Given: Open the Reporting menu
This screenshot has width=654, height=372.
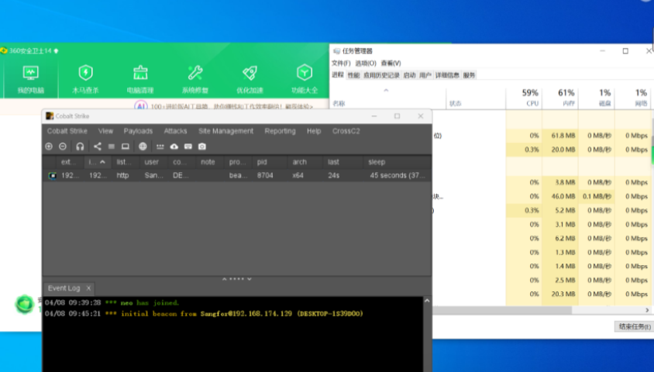Looking at the screenshot, I should [280, 131].
